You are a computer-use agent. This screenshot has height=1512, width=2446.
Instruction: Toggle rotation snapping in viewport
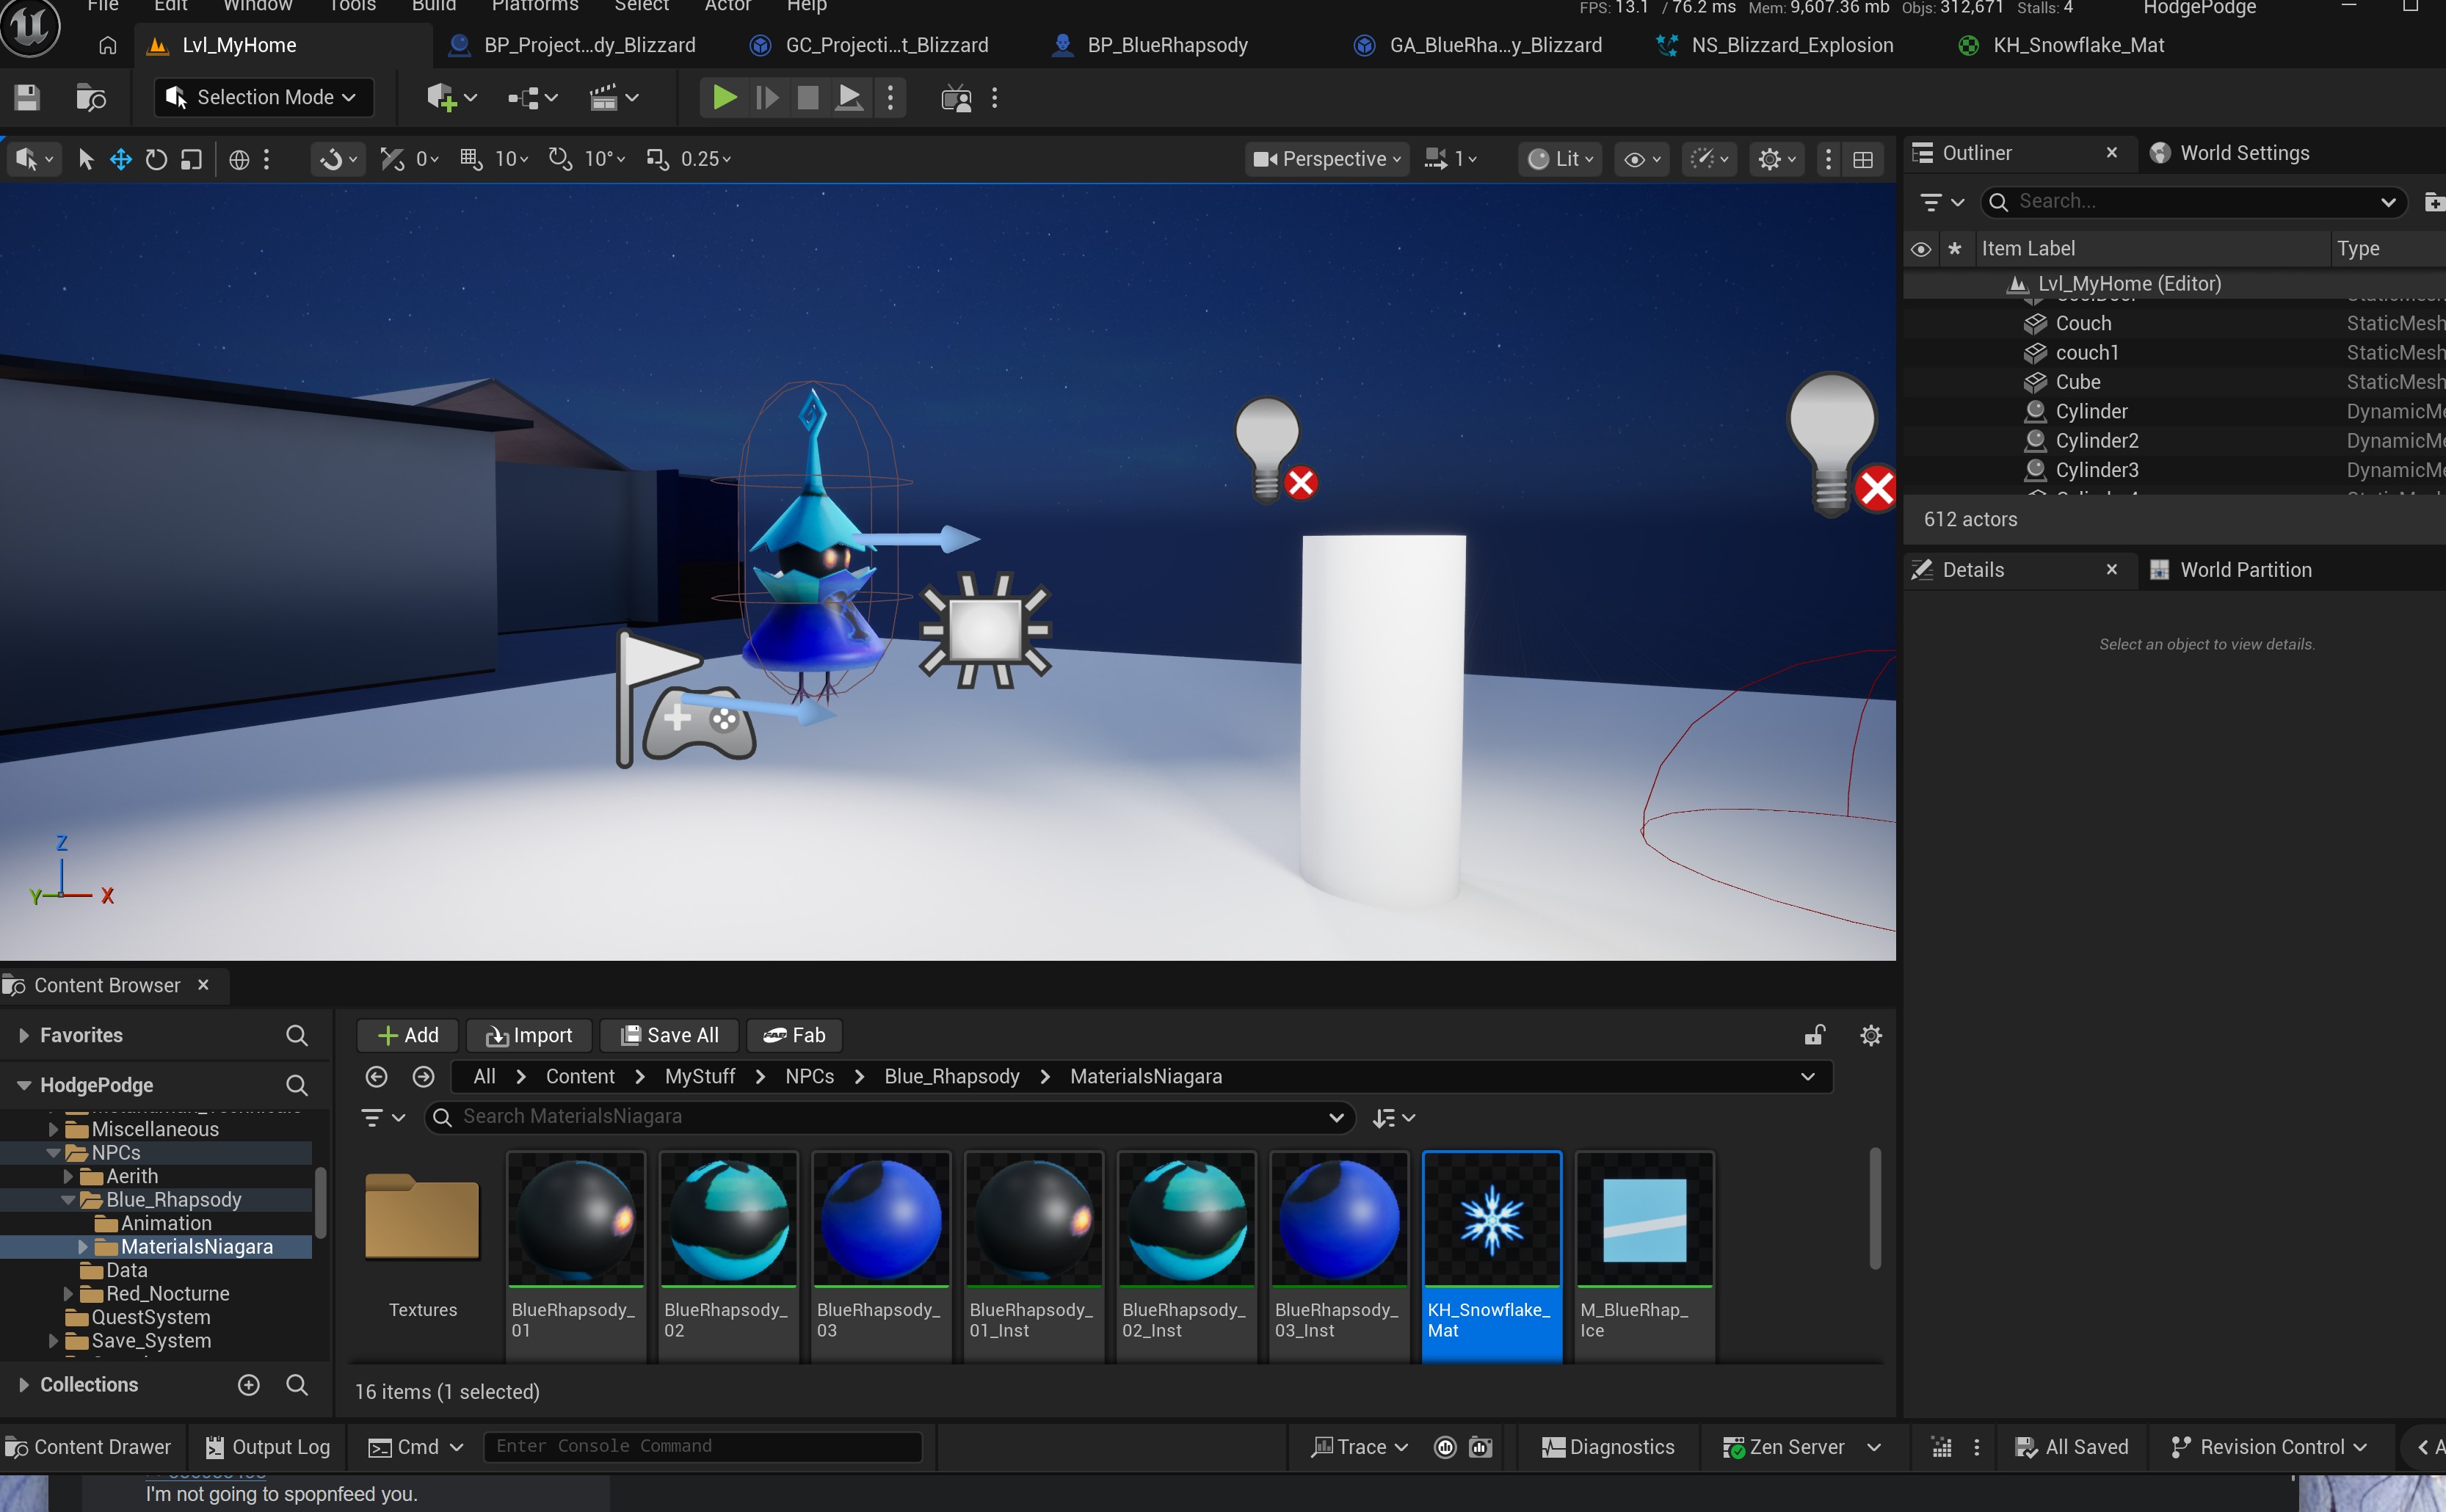(560, 159)
